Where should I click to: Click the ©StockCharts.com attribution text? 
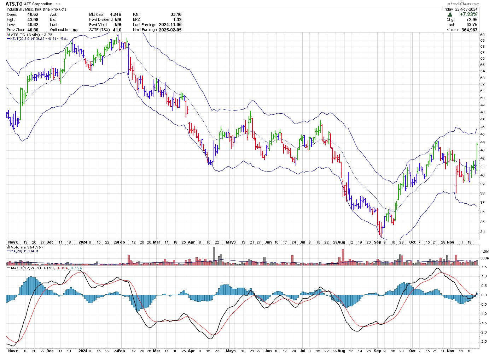[463, 4]
